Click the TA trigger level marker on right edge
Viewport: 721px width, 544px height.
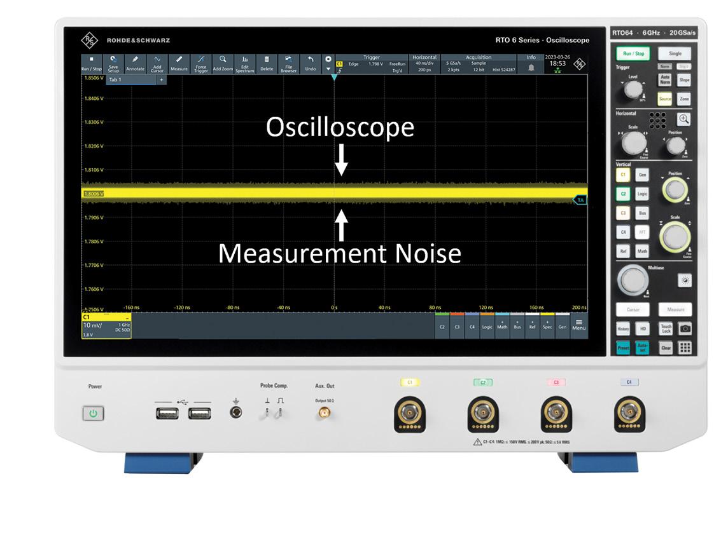(580, 200)
